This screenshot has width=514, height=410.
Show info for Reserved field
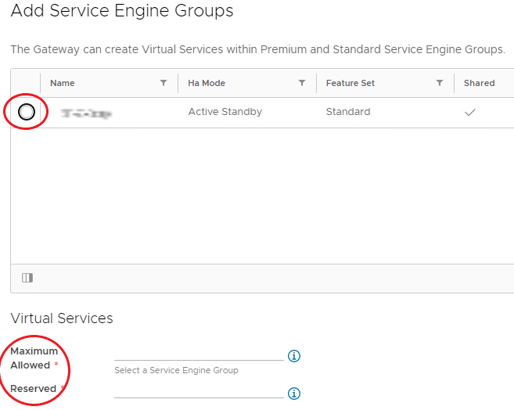point(294,394)
